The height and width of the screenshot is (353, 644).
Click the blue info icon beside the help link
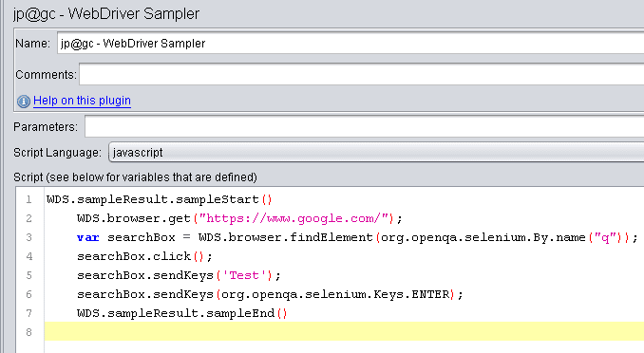(24, 101)
